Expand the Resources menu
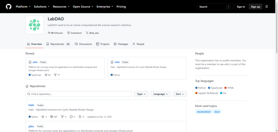The width and height of the screenshot is (278, 132). coord(61,7)
